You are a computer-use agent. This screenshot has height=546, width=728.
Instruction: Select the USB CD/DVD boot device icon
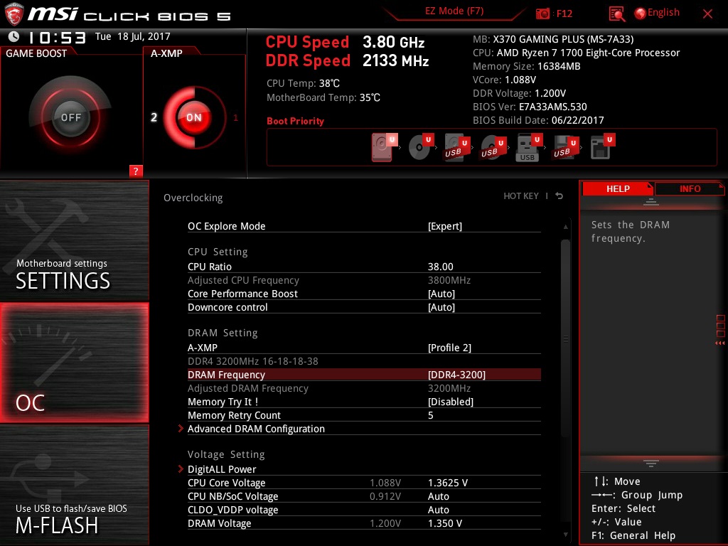(493, 147)
